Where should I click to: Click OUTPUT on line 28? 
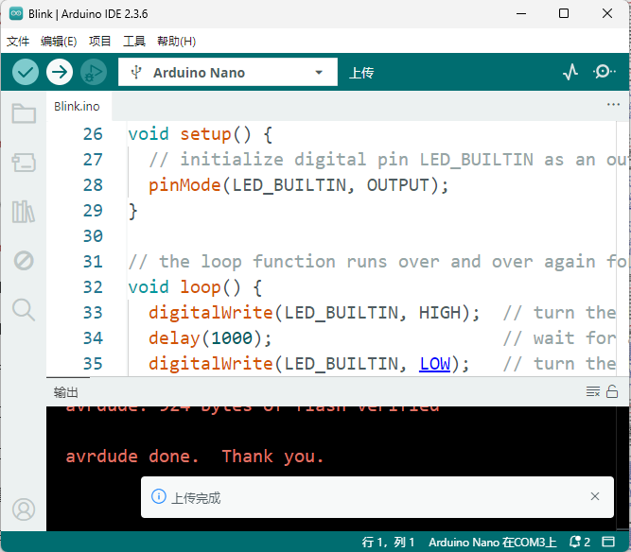coord(398,185)
